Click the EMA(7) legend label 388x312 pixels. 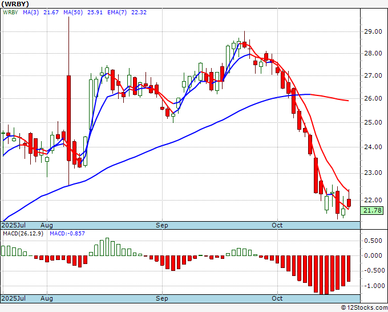(x=117, y=13)
